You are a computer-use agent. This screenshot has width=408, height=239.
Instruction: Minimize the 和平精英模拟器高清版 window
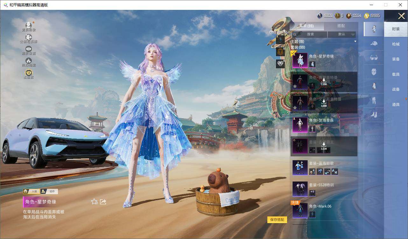point(371,5)
